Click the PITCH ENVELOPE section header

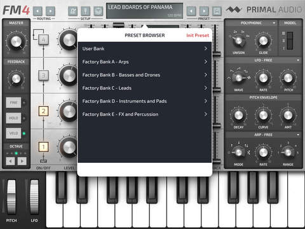263,97
